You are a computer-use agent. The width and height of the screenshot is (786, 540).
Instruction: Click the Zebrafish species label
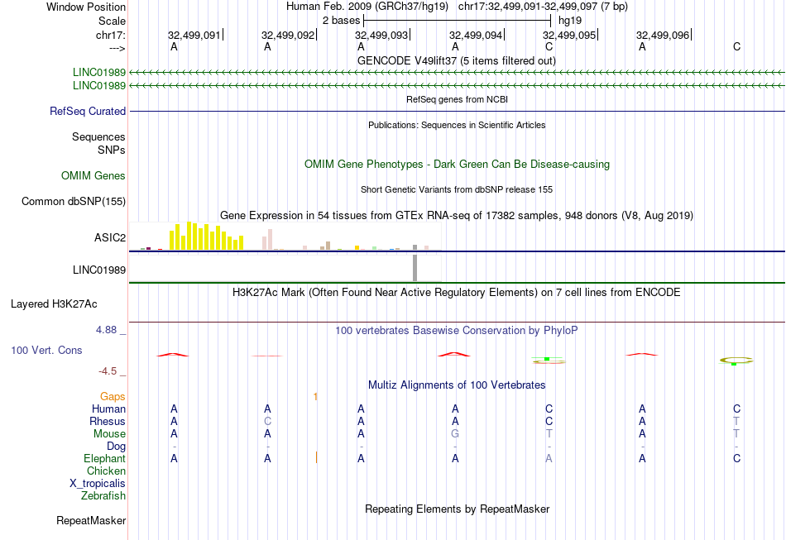pos(103,495)
